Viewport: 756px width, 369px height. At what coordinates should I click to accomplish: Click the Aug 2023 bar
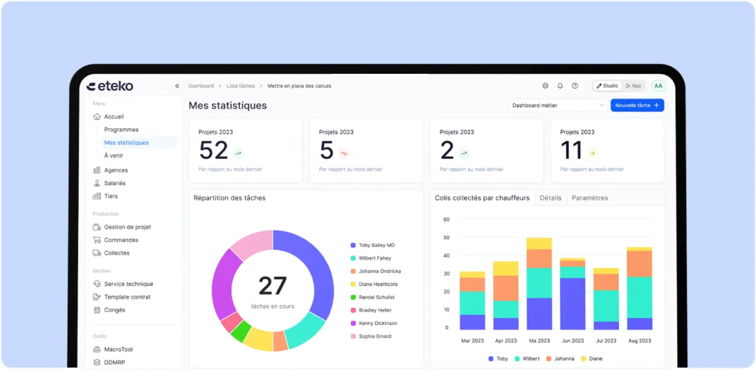(639, 289)
